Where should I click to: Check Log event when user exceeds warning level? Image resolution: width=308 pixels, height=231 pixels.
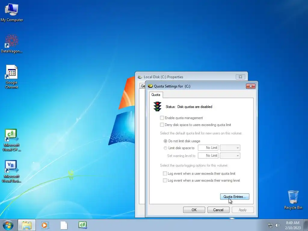pos(165,180)
